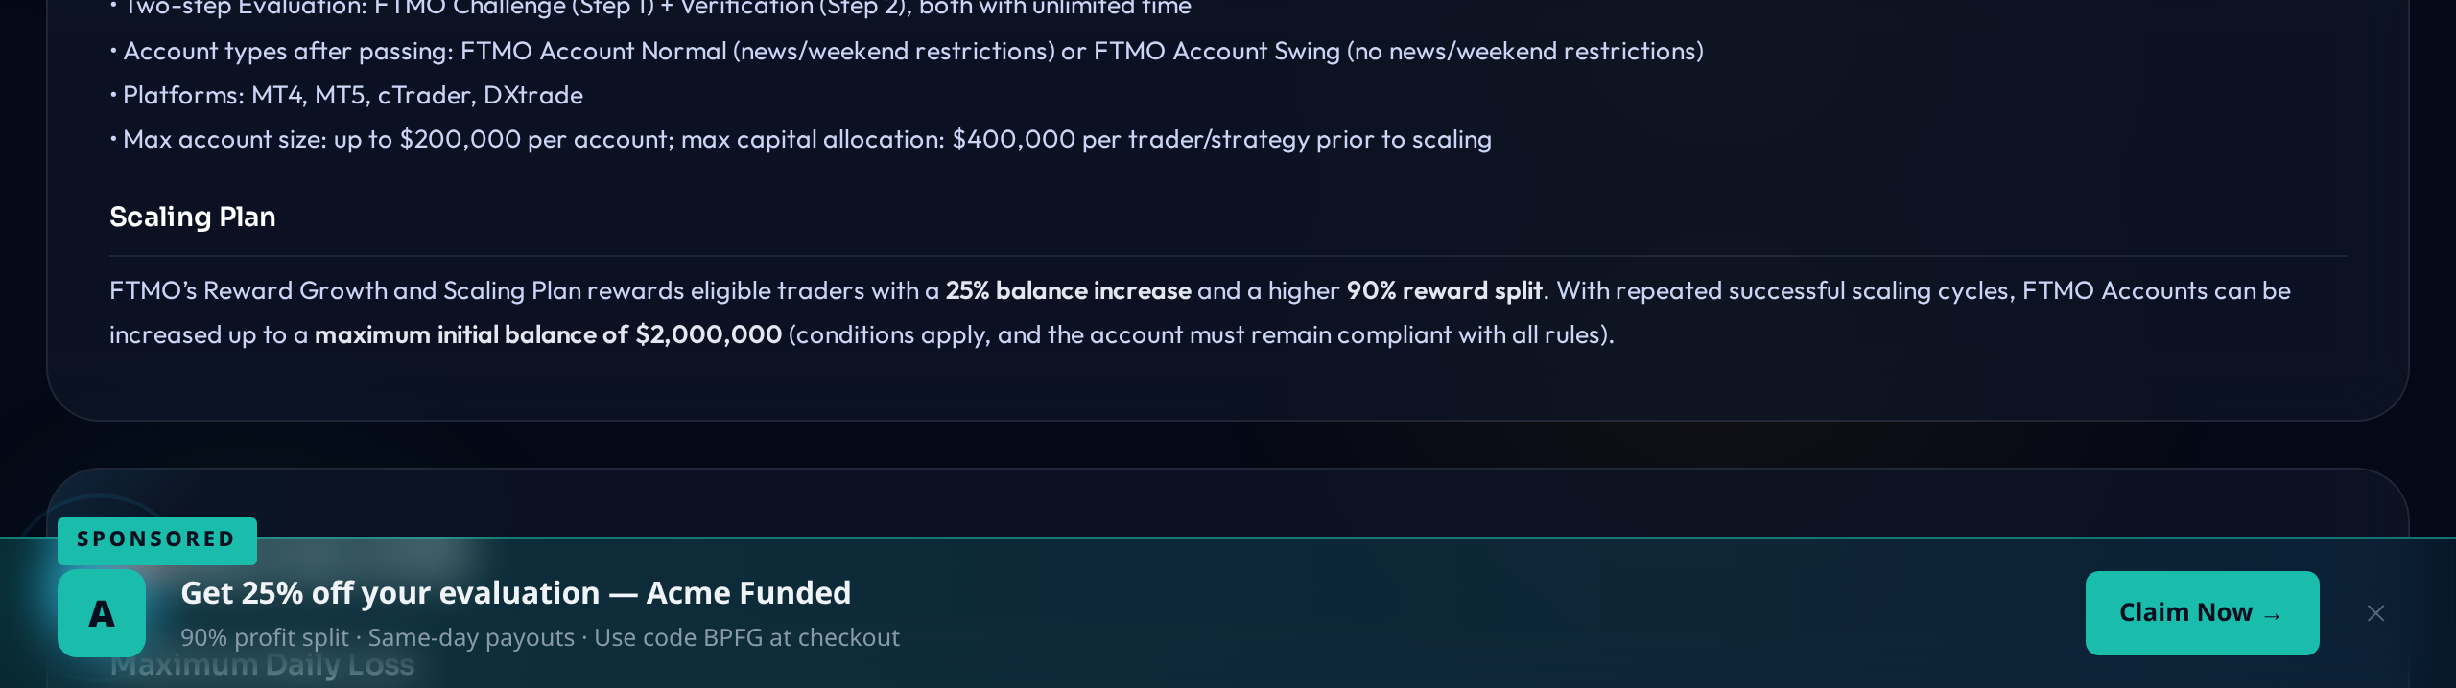Click the 'Same-day payouts' ad text

pos(471,637)
